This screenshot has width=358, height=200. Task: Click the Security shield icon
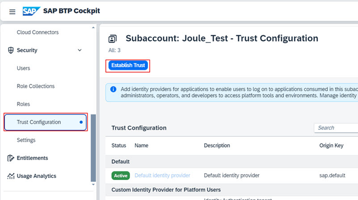pyautogui.click(x=11, y=50)
